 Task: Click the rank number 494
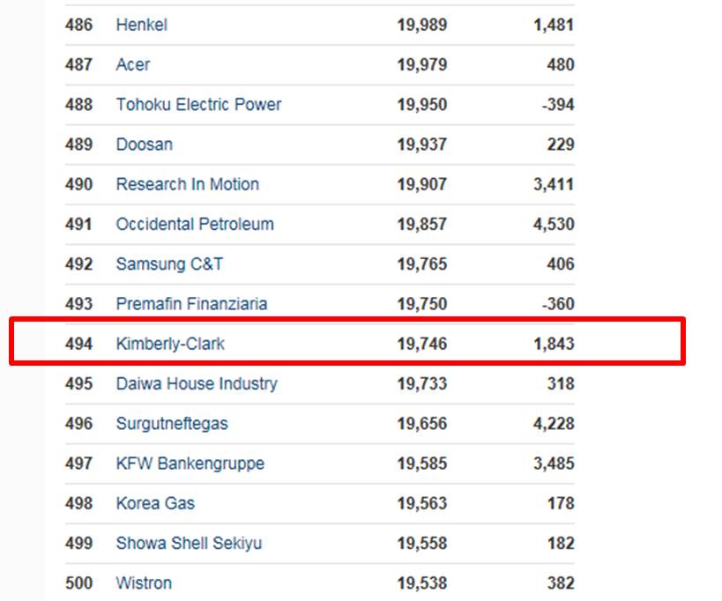coord(78,344)
